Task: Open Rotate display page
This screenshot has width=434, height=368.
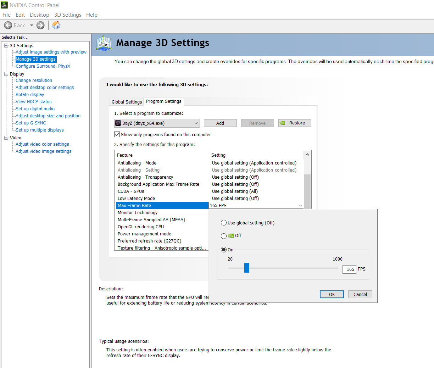Action: click(30, 94)
